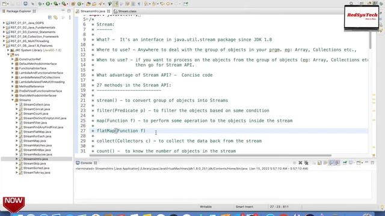Select StreamFindAnyFindFirst.java in tree
This screenshot has height=216, width=385.
[43, 127]
